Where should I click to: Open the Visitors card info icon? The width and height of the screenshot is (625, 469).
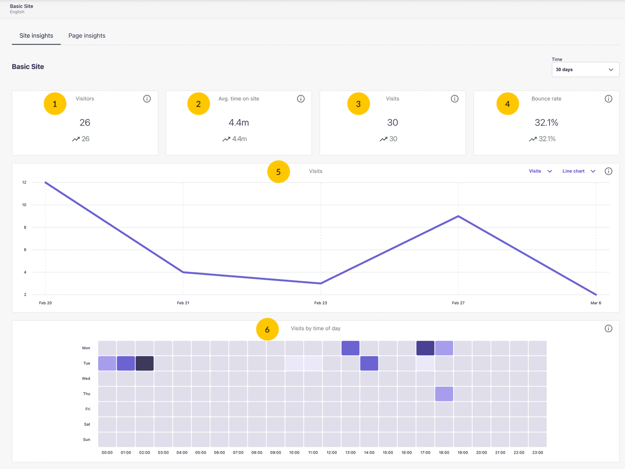[147, 99]
